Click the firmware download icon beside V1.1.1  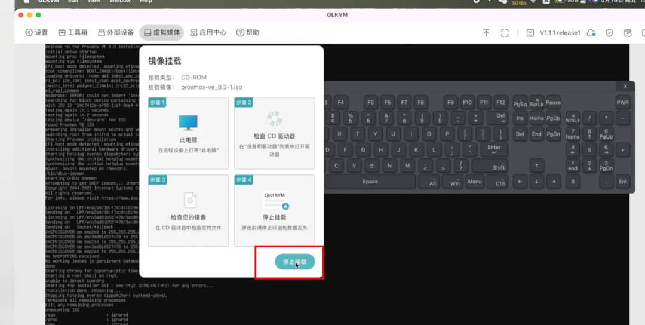click(x=530, y=33)
